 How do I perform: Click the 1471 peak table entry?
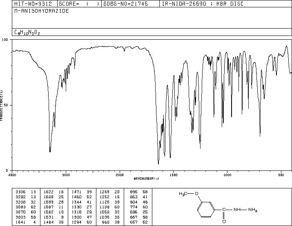82,192
